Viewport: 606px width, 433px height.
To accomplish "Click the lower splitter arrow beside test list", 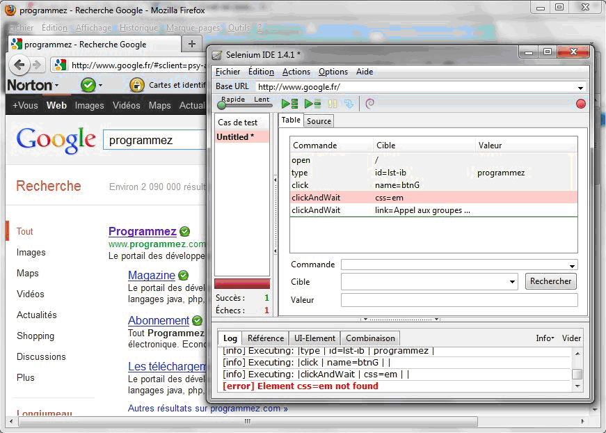I will [x=276, y=251].
